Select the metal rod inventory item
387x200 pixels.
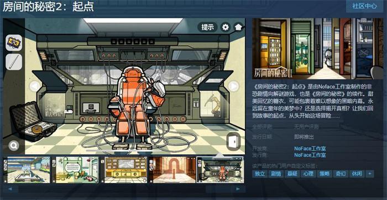click(14, 62)
